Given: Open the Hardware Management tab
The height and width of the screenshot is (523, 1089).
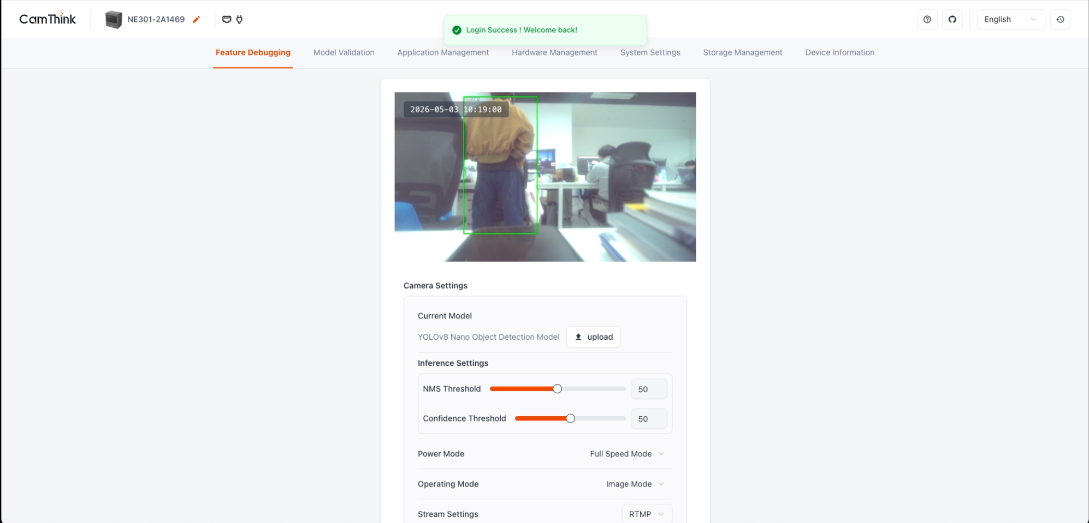Looking at the screenshot, I should coord(554,52).
